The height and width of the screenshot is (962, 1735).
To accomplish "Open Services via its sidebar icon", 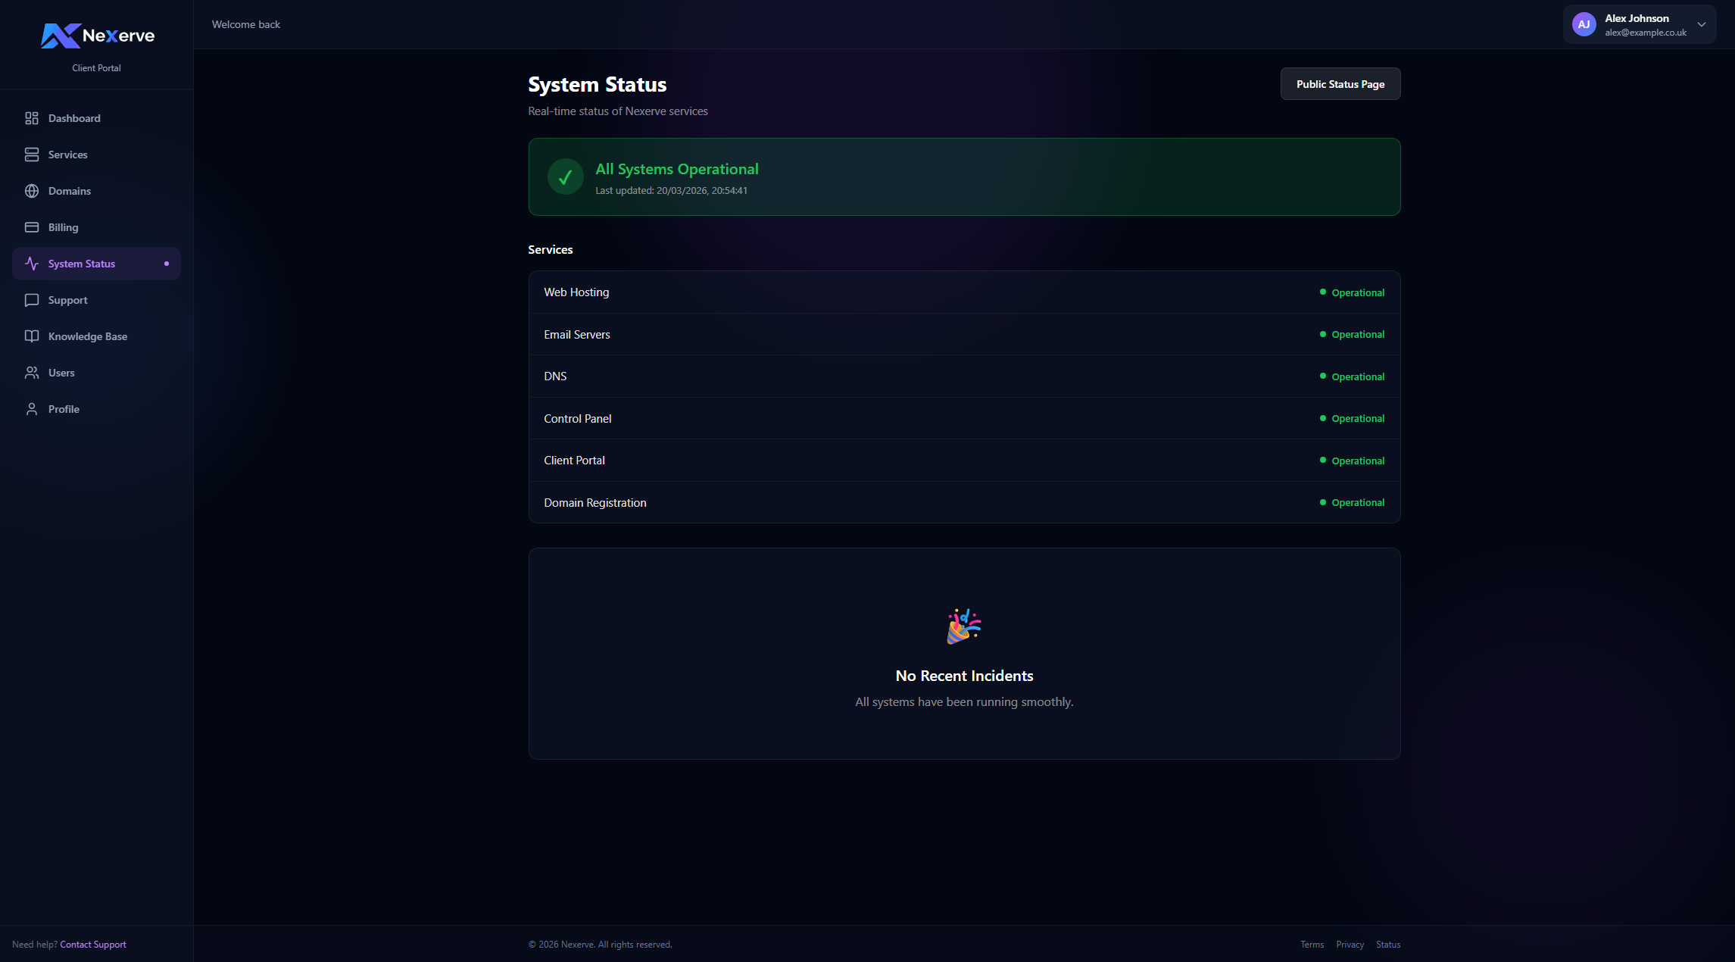I will click(x=31, y=155).
